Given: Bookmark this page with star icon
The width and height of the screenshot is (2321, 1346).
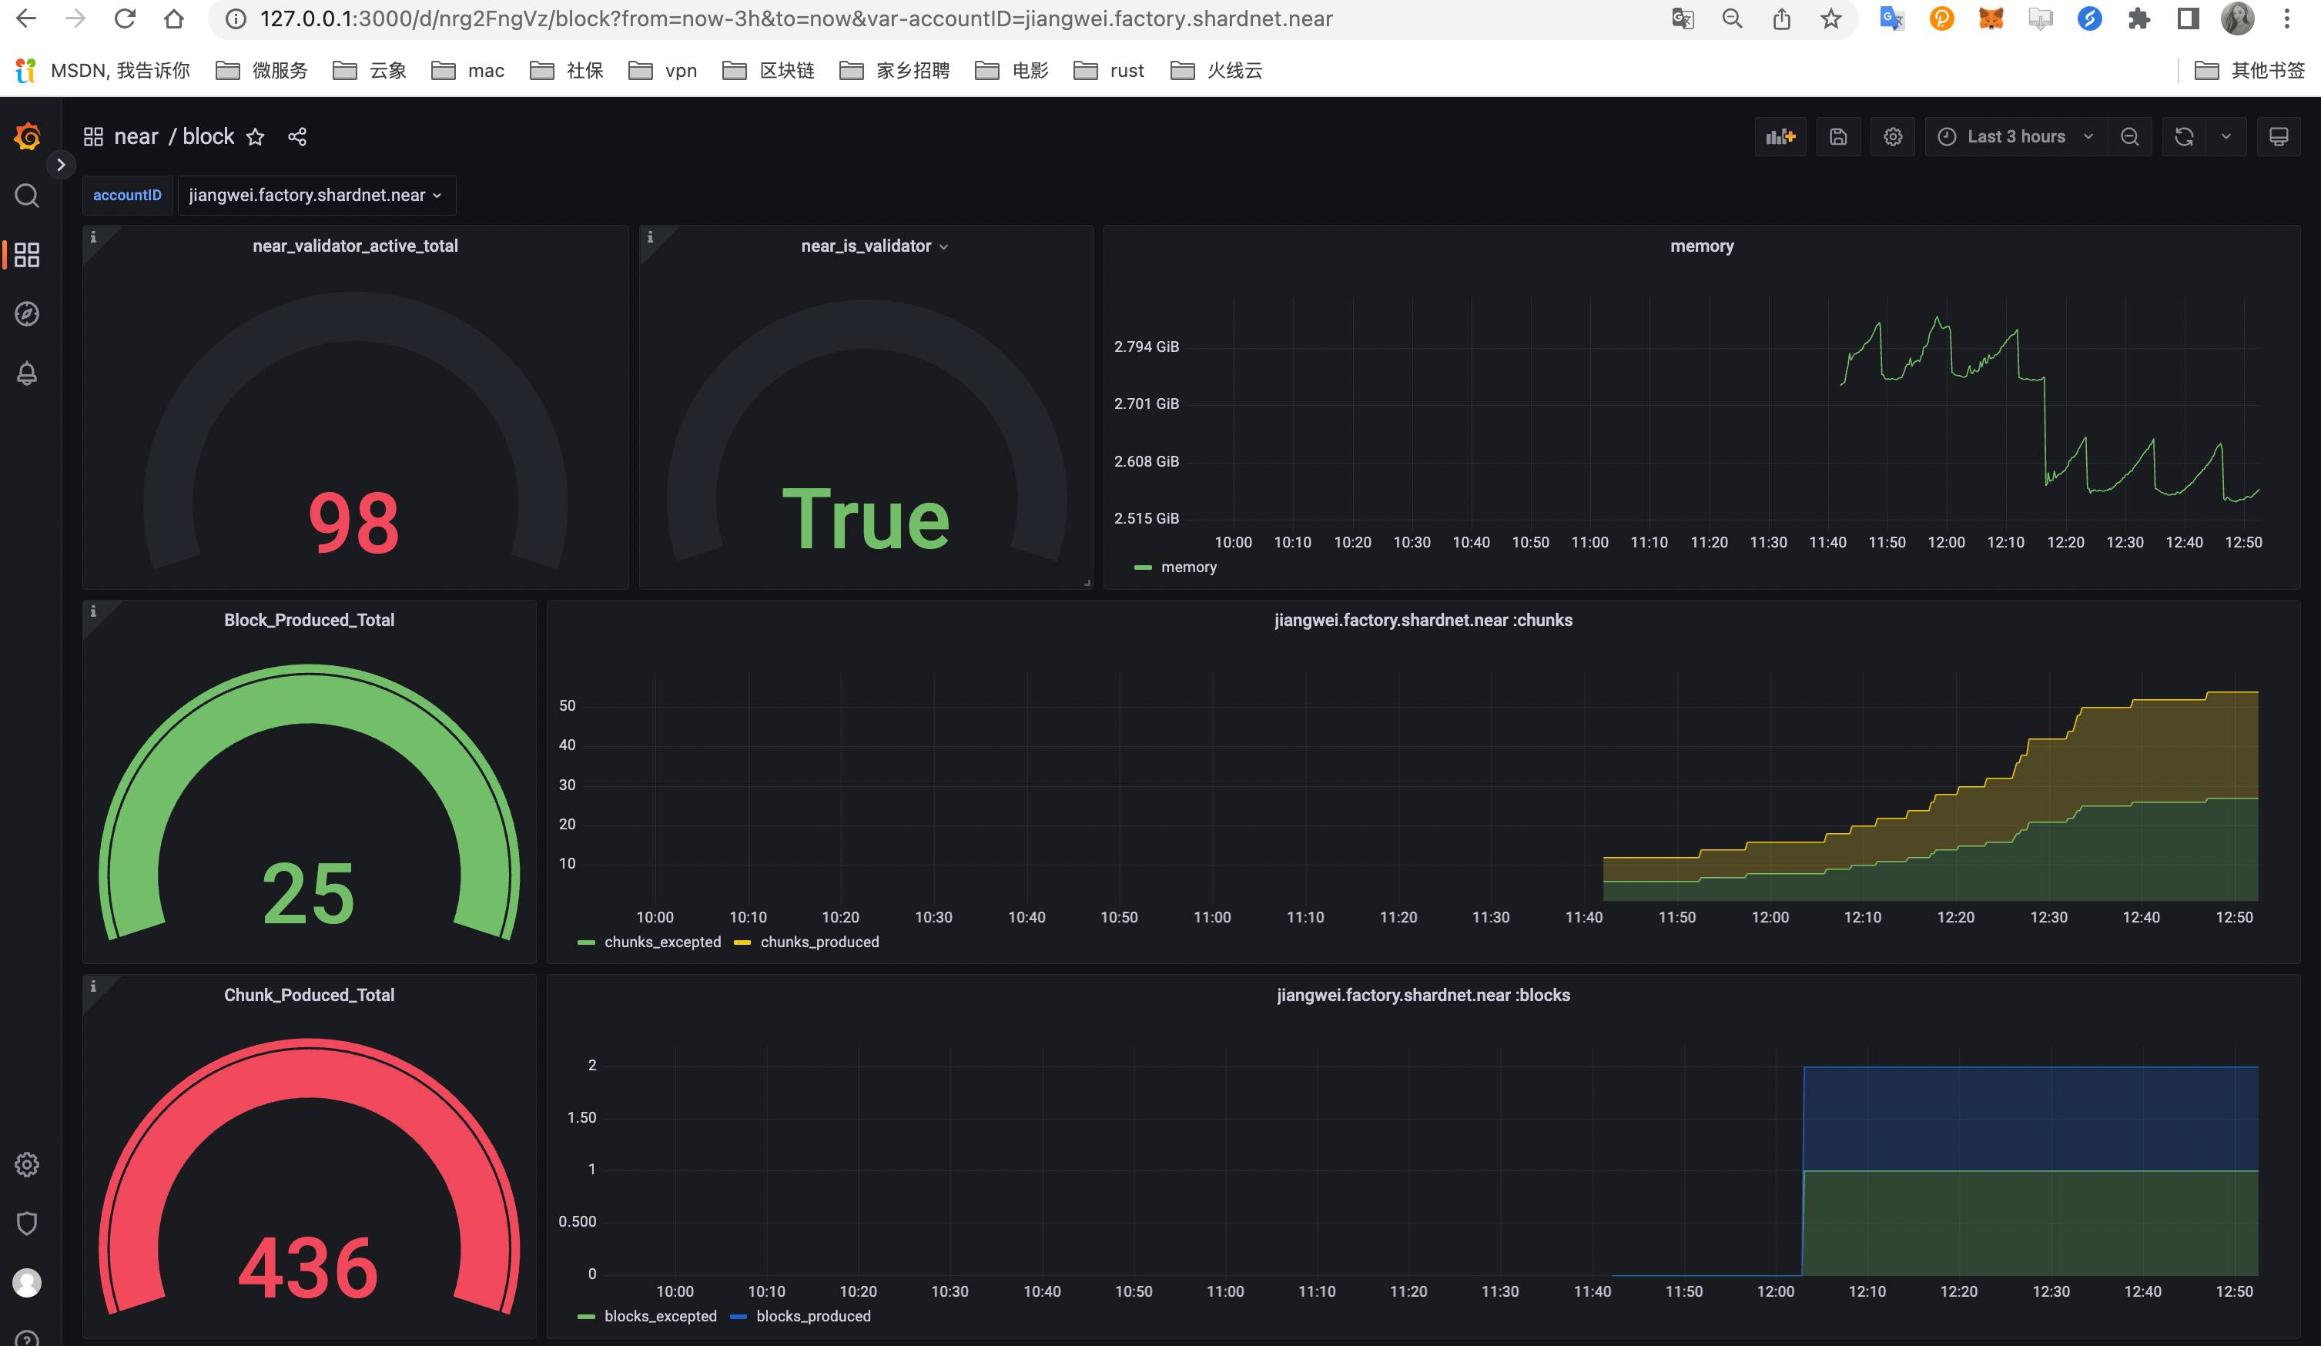Looking at the screenshot, I should [1831, 18].
